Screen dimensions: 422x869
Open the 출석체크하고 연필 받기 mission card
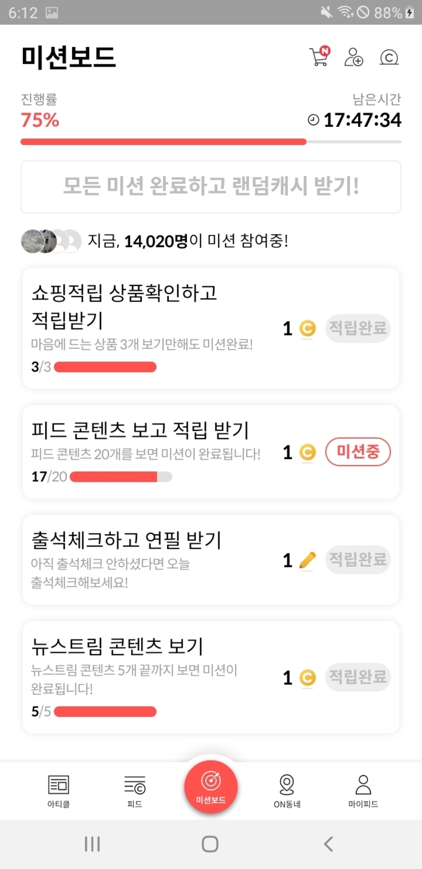pyautogui.click(x=153, y=560)
